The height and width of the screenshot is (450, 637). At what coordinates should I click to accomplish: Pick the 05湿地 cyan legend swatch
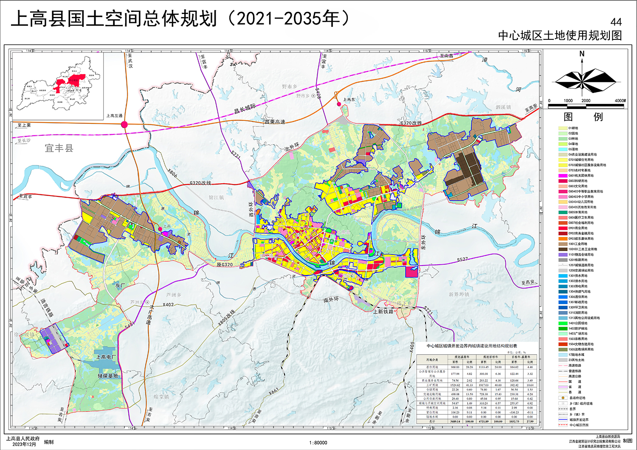(563, 149)
